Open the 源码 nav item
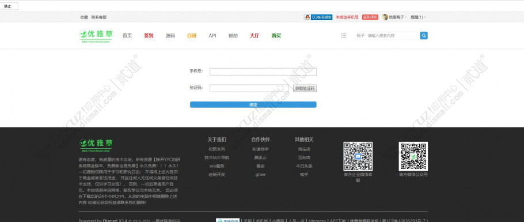524x222 pixels. [170, 36]
